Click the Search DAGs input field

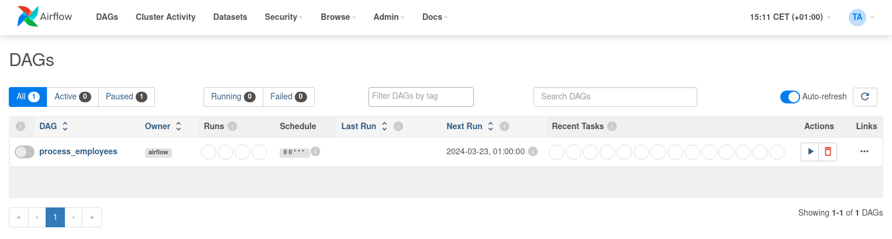click(x=615, y=97)
